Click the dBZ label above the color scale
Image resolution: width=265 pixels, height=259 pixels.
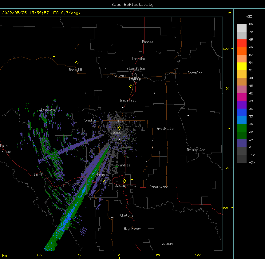pyautogui.click(x=249, y=16)
